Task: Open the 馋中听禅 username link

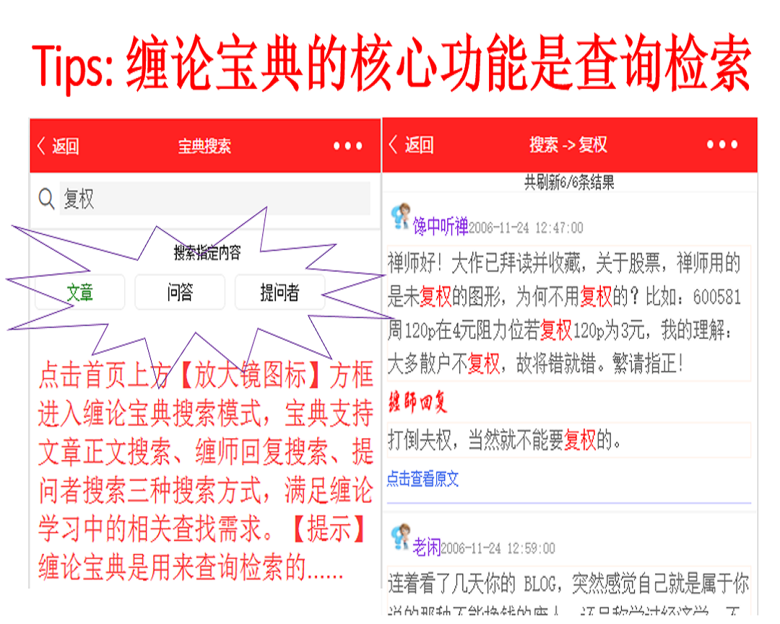Action: [441, 227]
